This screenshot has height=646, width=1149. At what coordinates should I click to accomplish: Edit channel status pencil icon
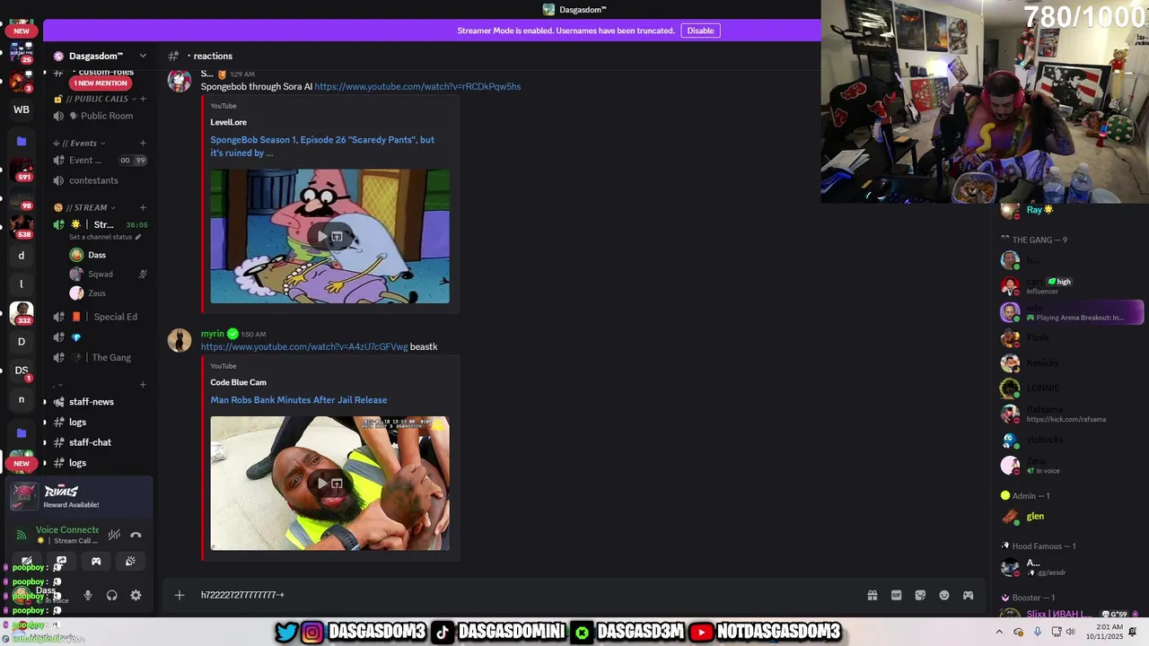click(x=138, y=237)
